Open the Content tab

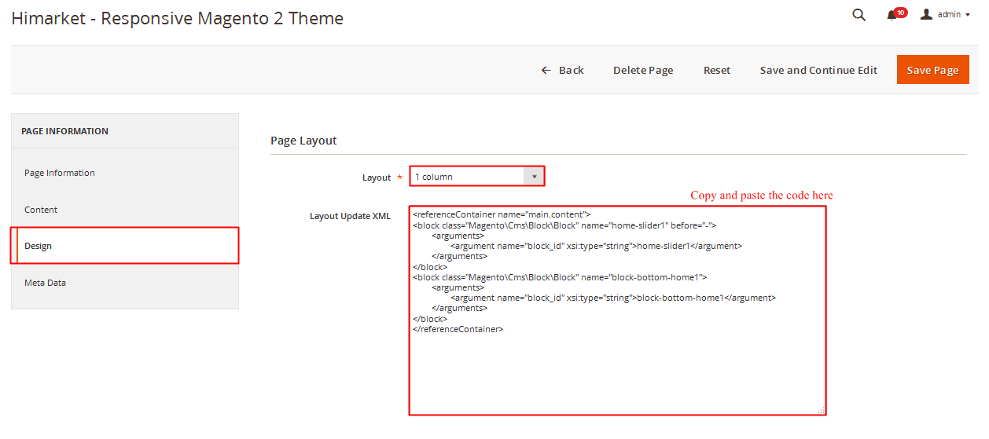[41, 210]
